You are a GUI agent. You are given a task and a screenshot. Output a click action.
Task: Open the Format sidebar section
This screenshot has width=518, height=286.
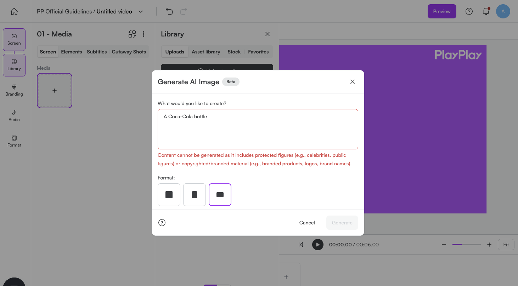click(x=14, y=141)
